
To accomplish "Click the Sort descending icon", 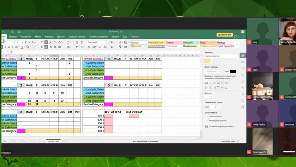I will 82,42.
